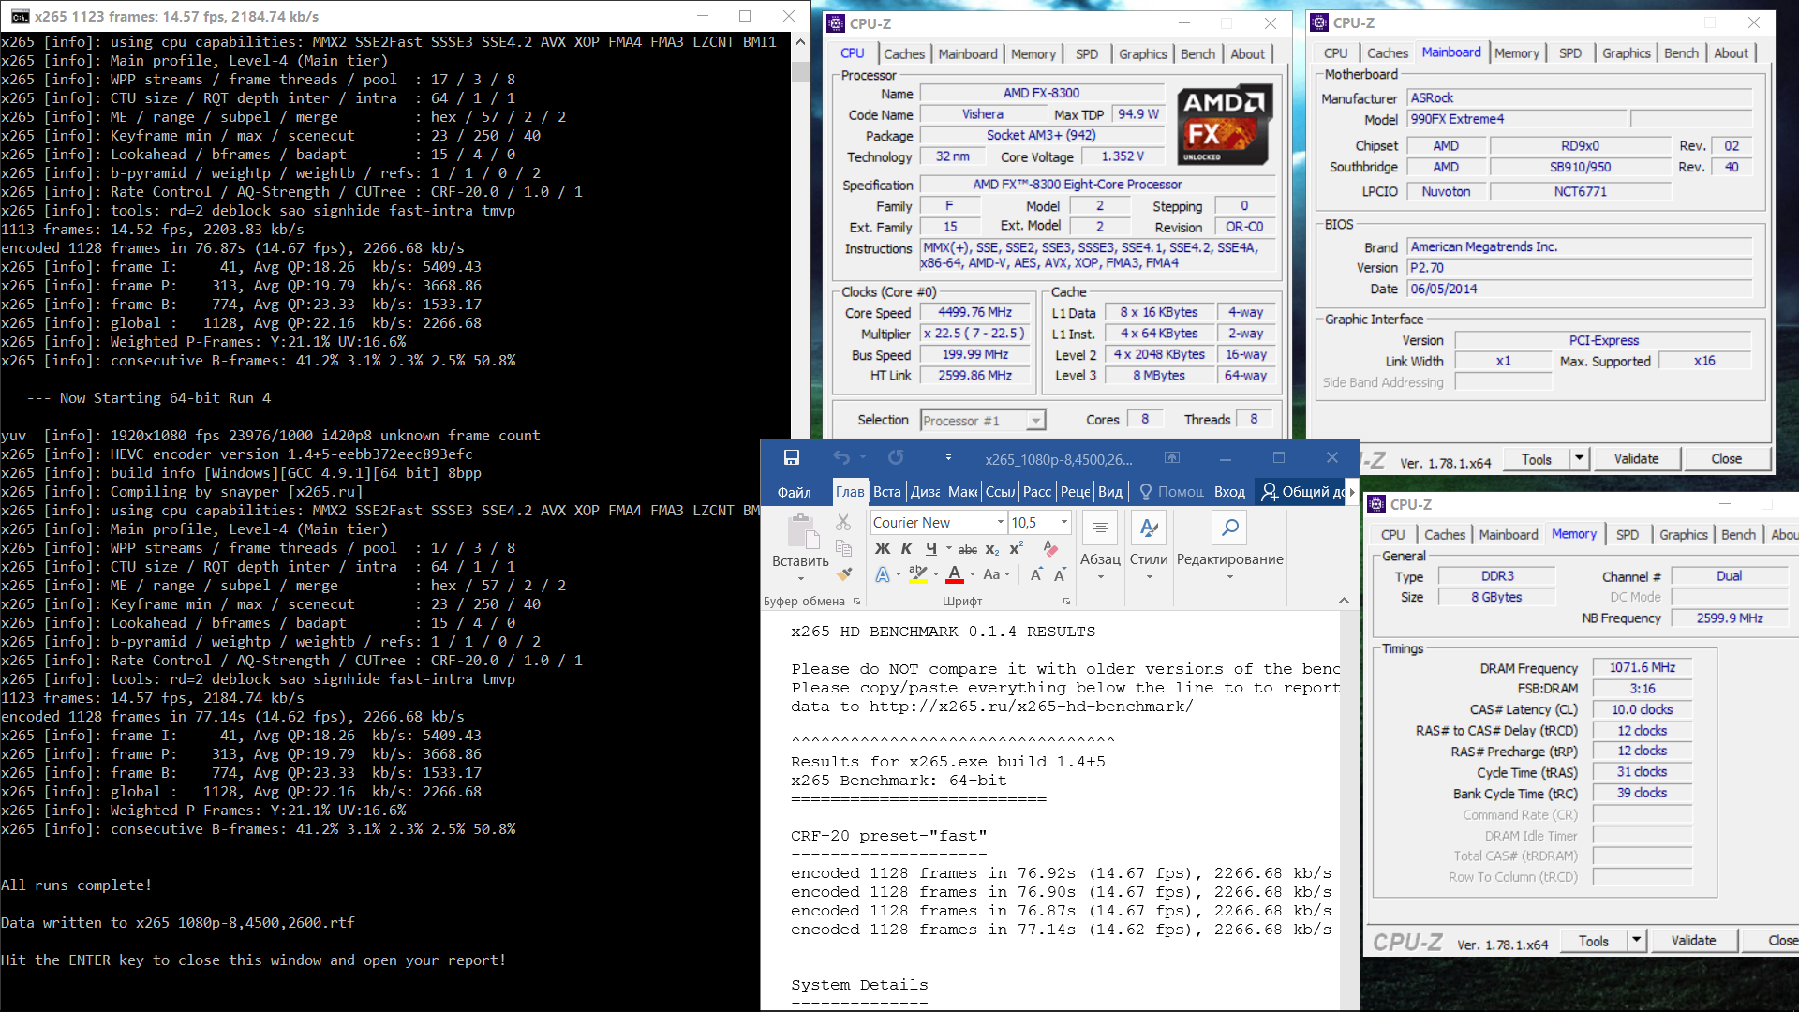Apply subscript x₂ formatting

tap(992, 549)
